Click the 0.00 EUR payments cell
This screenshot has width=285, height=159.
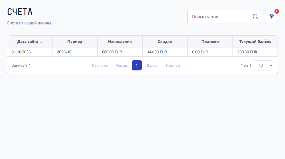tap(210, 52)
